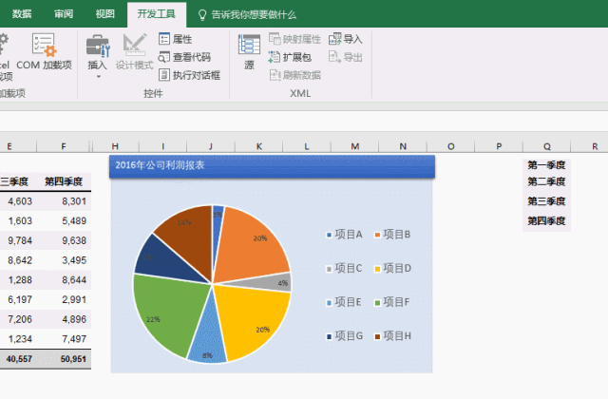This screenshot has width=608, height=399.
Task: Switch to the 审阅 tab
Action: click(x=64, y=14)
